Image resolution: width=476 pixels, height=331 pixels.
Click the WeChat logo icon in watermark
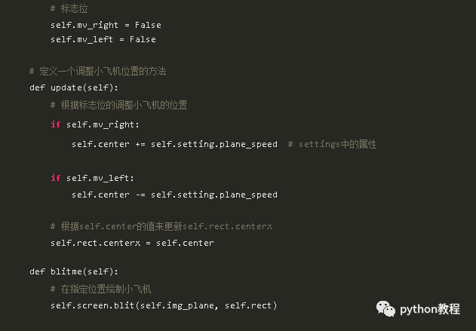(x=385, y=309)
